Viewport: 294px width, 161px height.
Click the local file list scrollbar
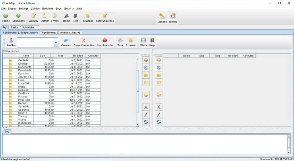[138, 91]
